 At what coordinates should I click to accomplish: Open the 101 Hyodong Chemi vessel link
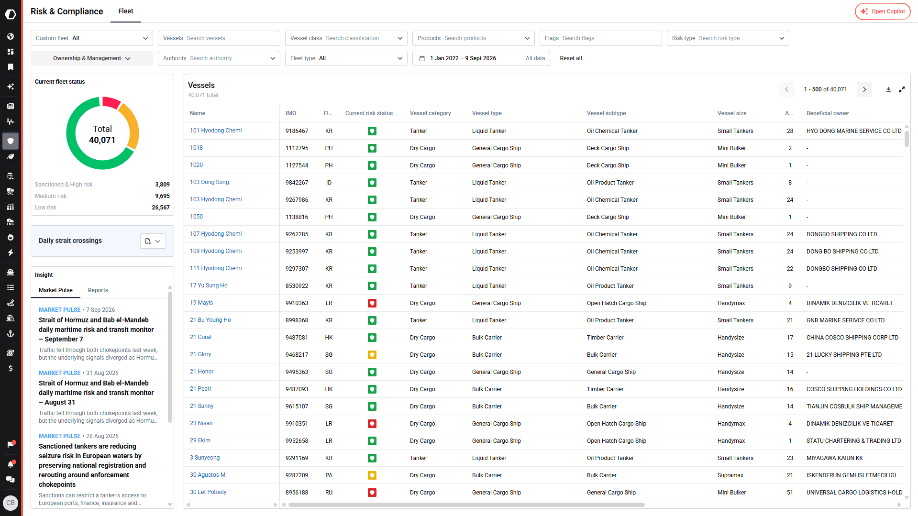[x=216, y=131]
